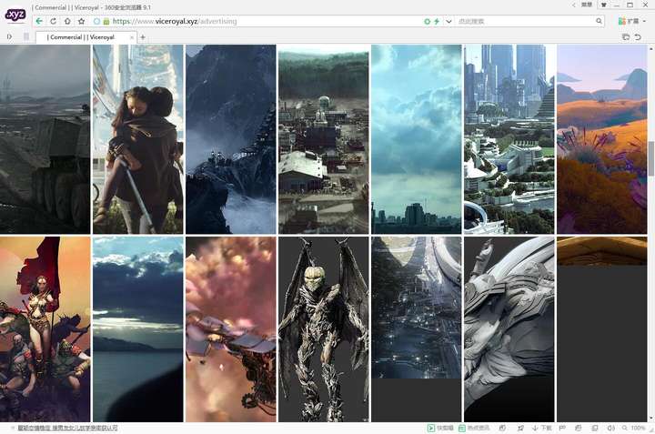Open the warrior woman with red flag artwork
The width and height of the screenshot is (655, 434).
(x=45, y=329)
